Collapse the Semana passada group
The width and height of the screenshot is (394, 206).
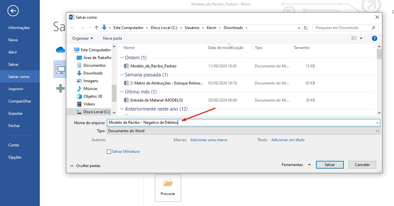click(x=122, y=75)
